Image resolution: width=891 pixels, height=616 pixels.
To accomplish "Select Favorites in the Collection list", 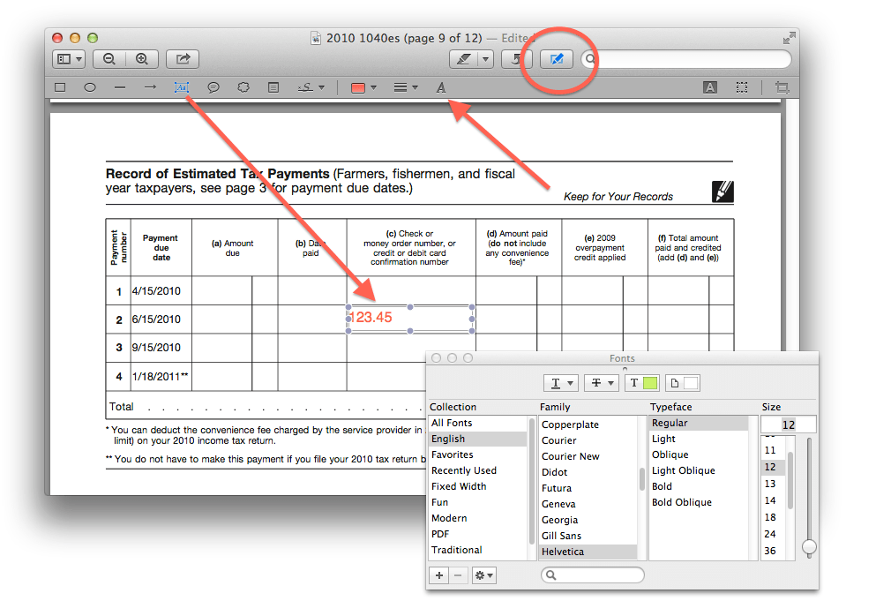I will 452,454.
